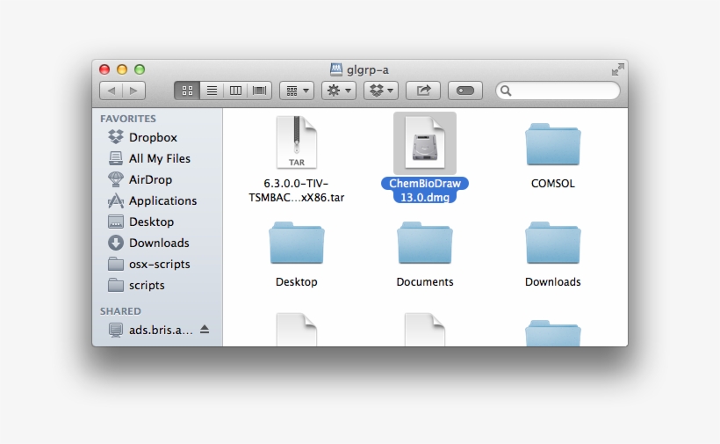
Task: Minimize the Finder window with yellow button
Action: pos(122,69)
